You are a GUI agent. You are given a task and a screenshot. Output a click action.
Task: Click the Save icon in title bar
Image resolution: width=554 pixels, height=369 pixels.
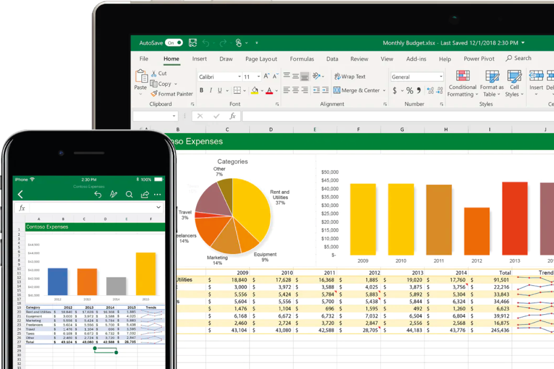tap(193, 43)
